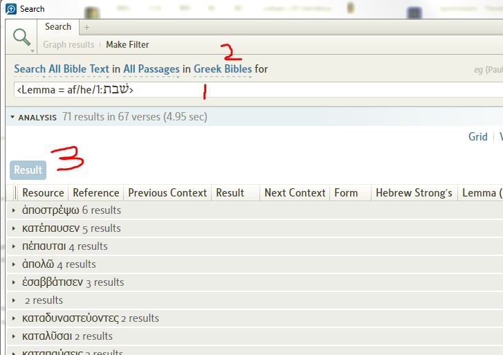Screen dimensions: 503x355
Task: Open the All Passages dropdown
Action: click(x=152, y=69)
